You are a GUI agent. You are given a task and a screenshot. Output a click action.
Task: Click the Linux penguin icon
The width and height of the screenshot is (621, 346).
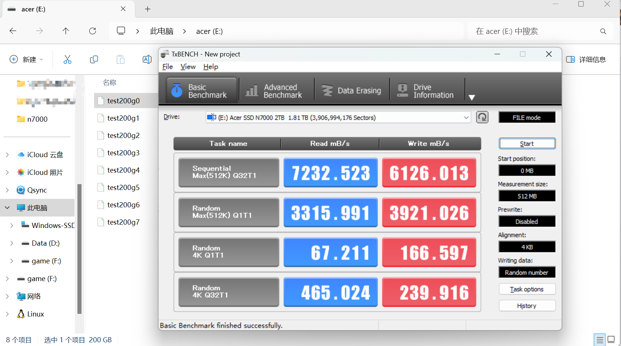pos(21,314)
